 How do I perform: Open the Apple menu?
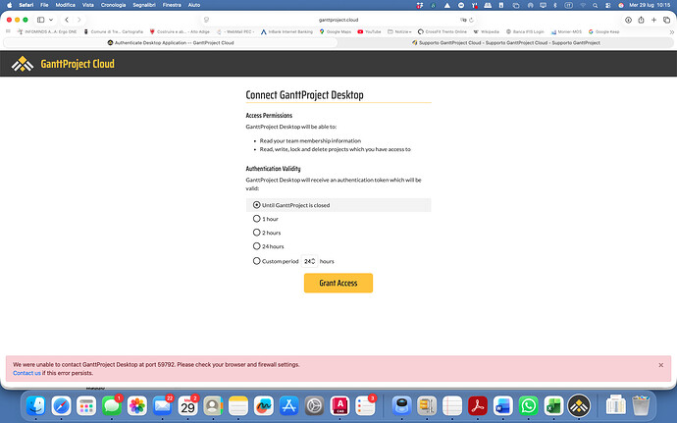10,5
